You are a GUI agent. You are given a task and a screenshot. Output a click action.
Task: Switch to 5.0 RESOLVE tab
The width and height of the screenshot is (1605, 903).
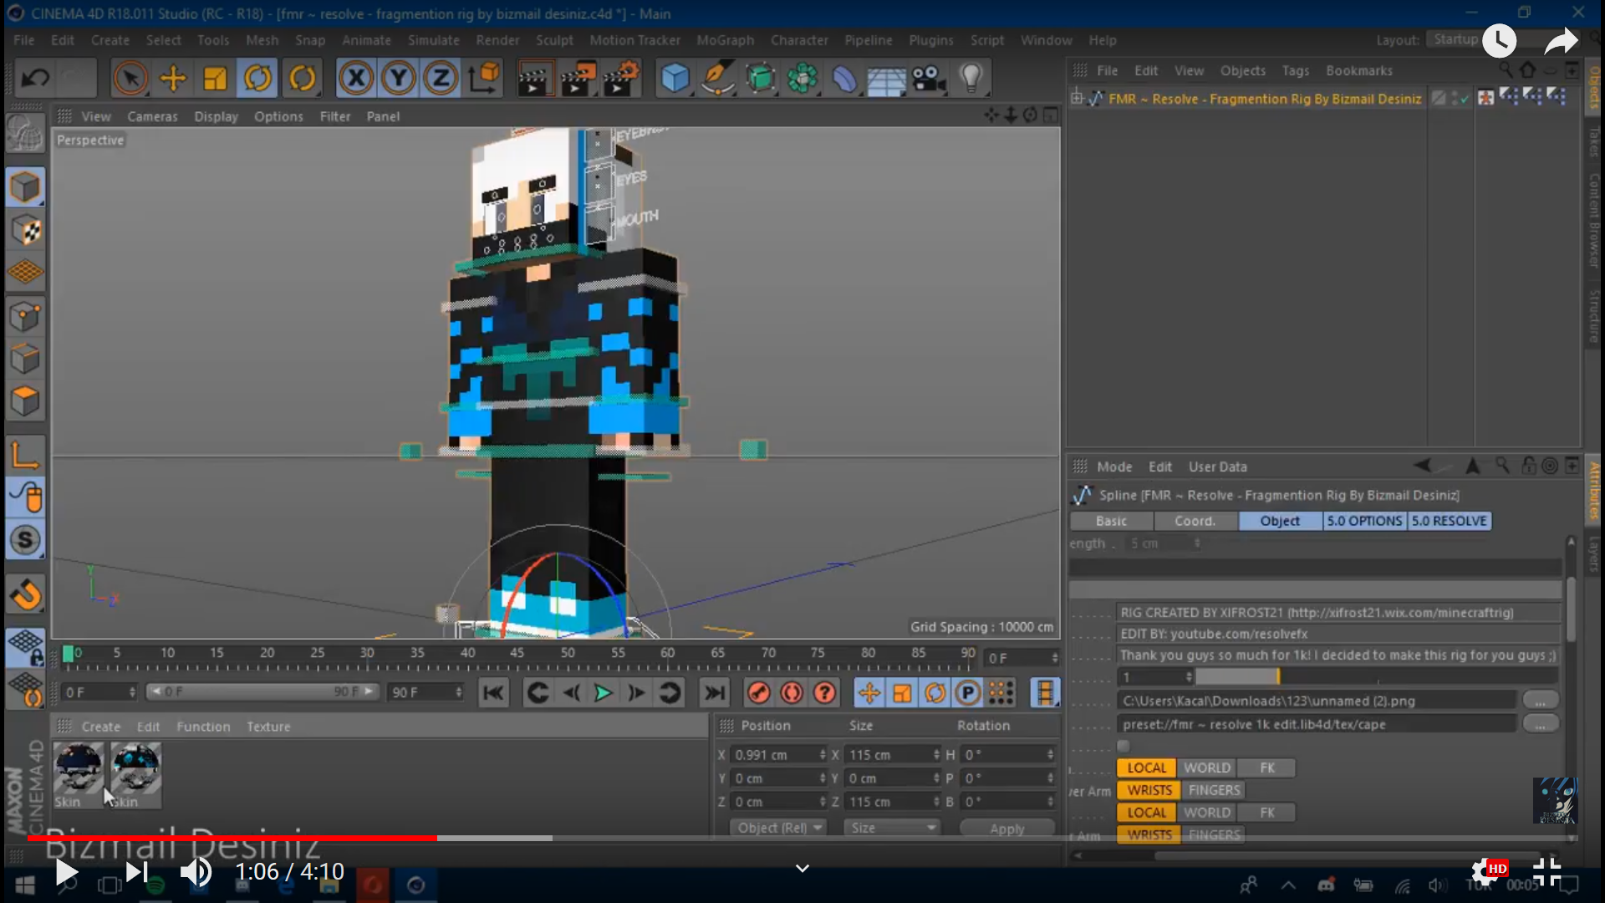tap(1449, 521)
